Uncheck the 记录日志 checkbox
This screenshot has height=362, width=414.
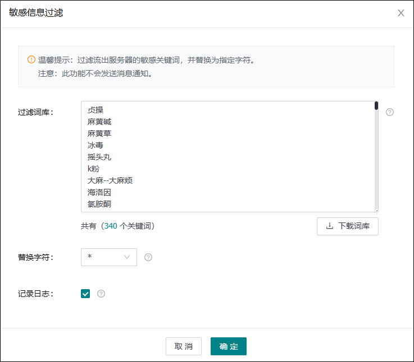click(85, 294)
